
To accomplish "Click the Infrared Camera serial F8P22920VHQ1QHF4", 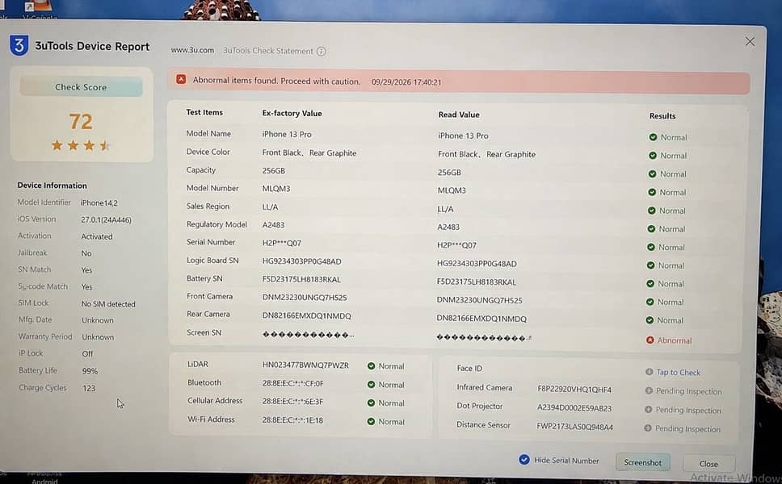I will click(574, 390).
